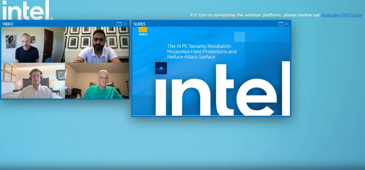This screenshot has height=170, width=365.
Task: Click the video feed of man in green shirt
Action: pyautogui.click(x=97, y=80)
